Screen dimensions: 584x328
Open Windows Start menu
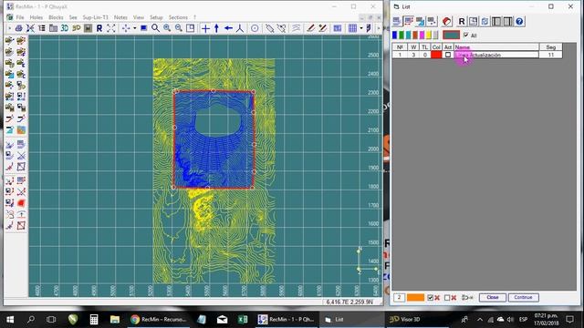pyautogui.click(x=10, y=319)
